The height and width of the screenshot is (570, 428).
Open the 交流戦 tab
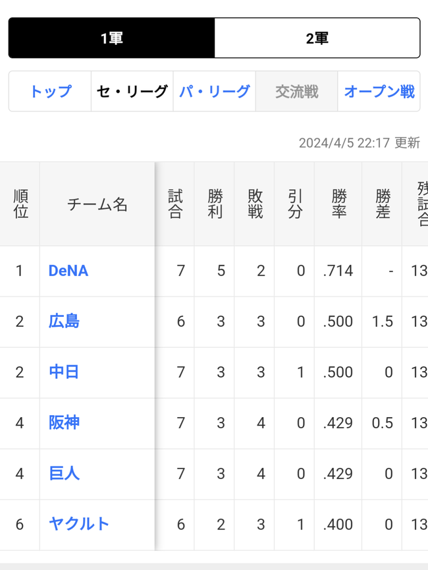pyautogui.click(x=296, y=92)
